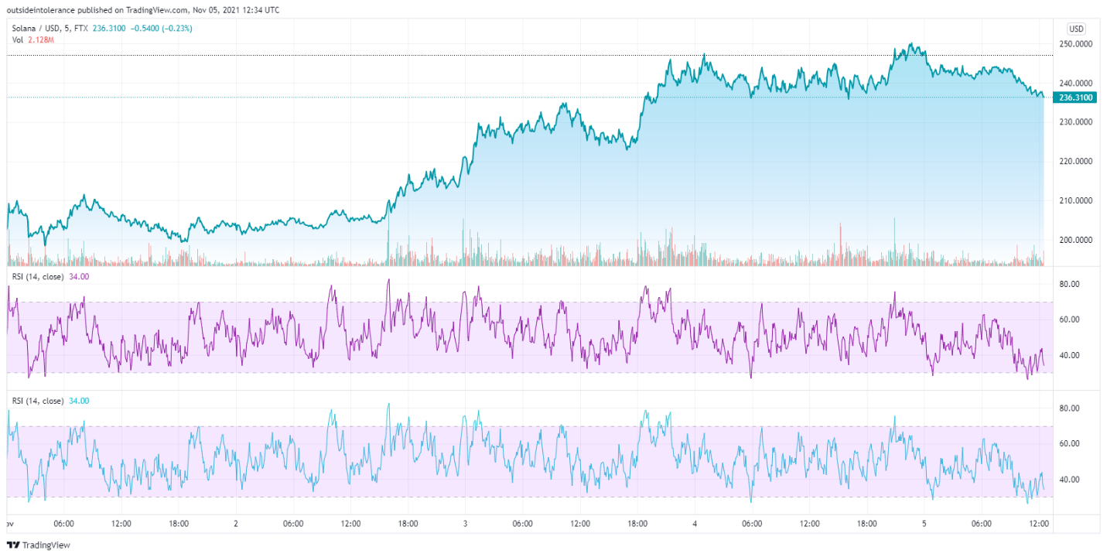1107x557 pixels.
Task: Click the date label 5 on time axis
Action: click(x=924, y=524)
